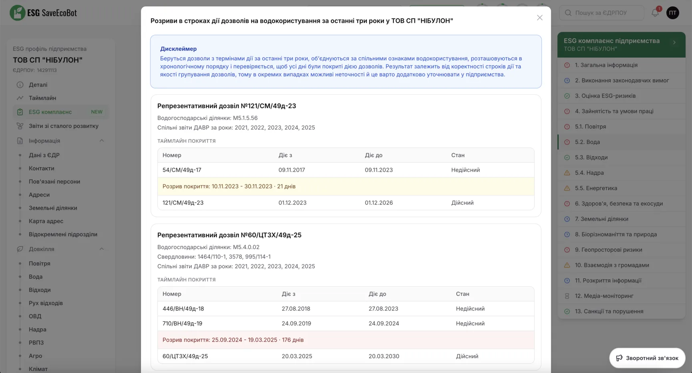Open the Пов'язані персони link in the sidebar
The width and height of the screenshot is (692, 373).
pos(54,182)
